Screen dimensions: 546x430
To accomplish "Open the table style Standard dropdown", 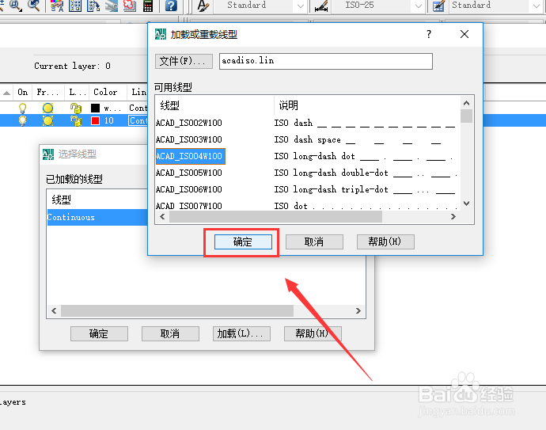I will [537, 6].
